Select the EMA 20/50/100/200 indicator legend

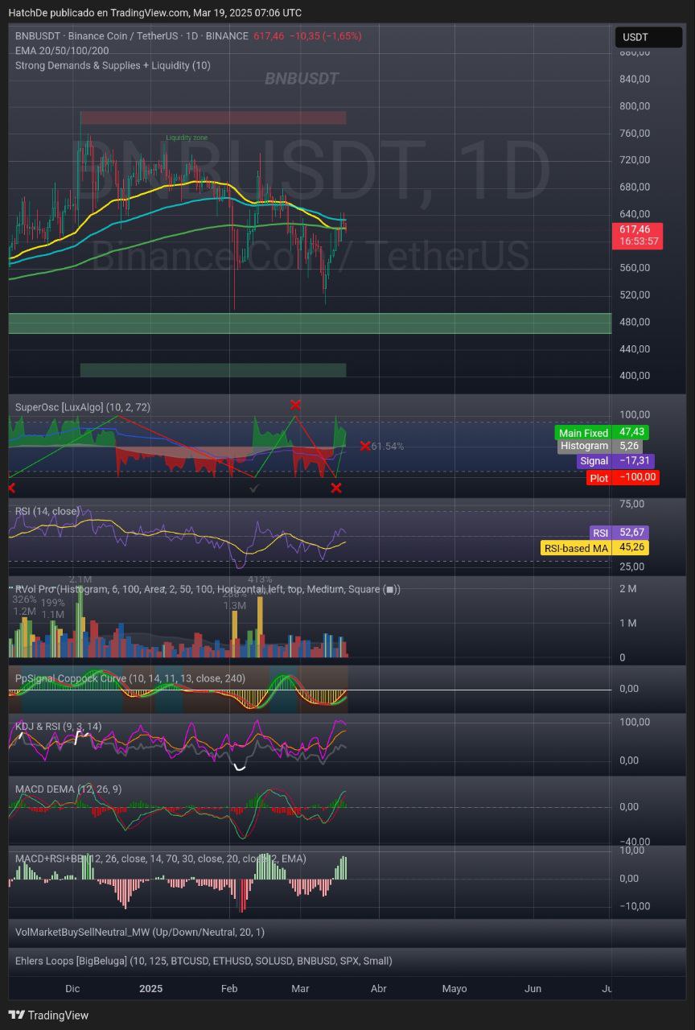[x=62, y=51]
